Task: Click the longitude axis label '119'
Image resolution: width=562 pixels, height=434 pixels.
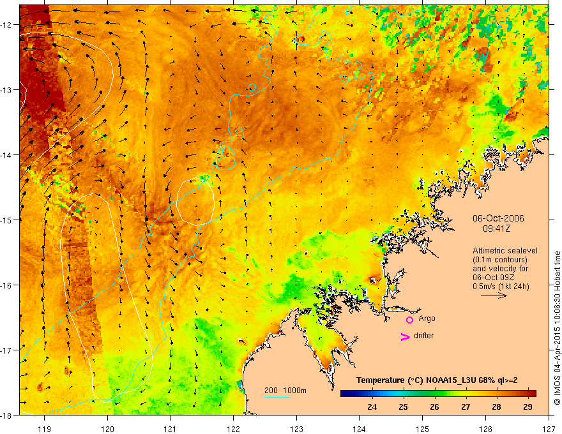Action: click(45, 429)
